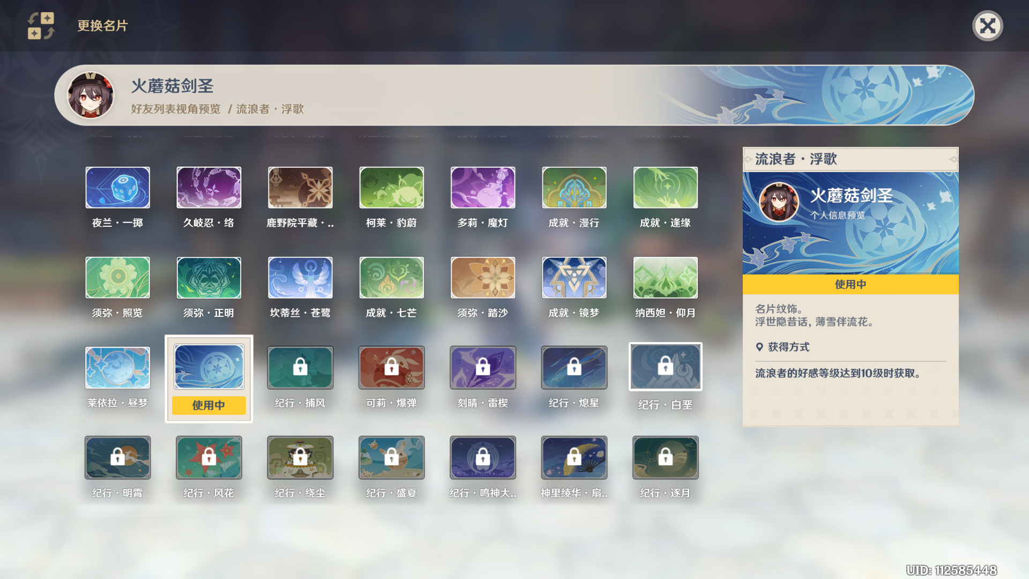This screenshot has width=1029, height=579.
Task: Click the Hu Tao avatar in friend-list preview
Action: click(x=91, y=95)
